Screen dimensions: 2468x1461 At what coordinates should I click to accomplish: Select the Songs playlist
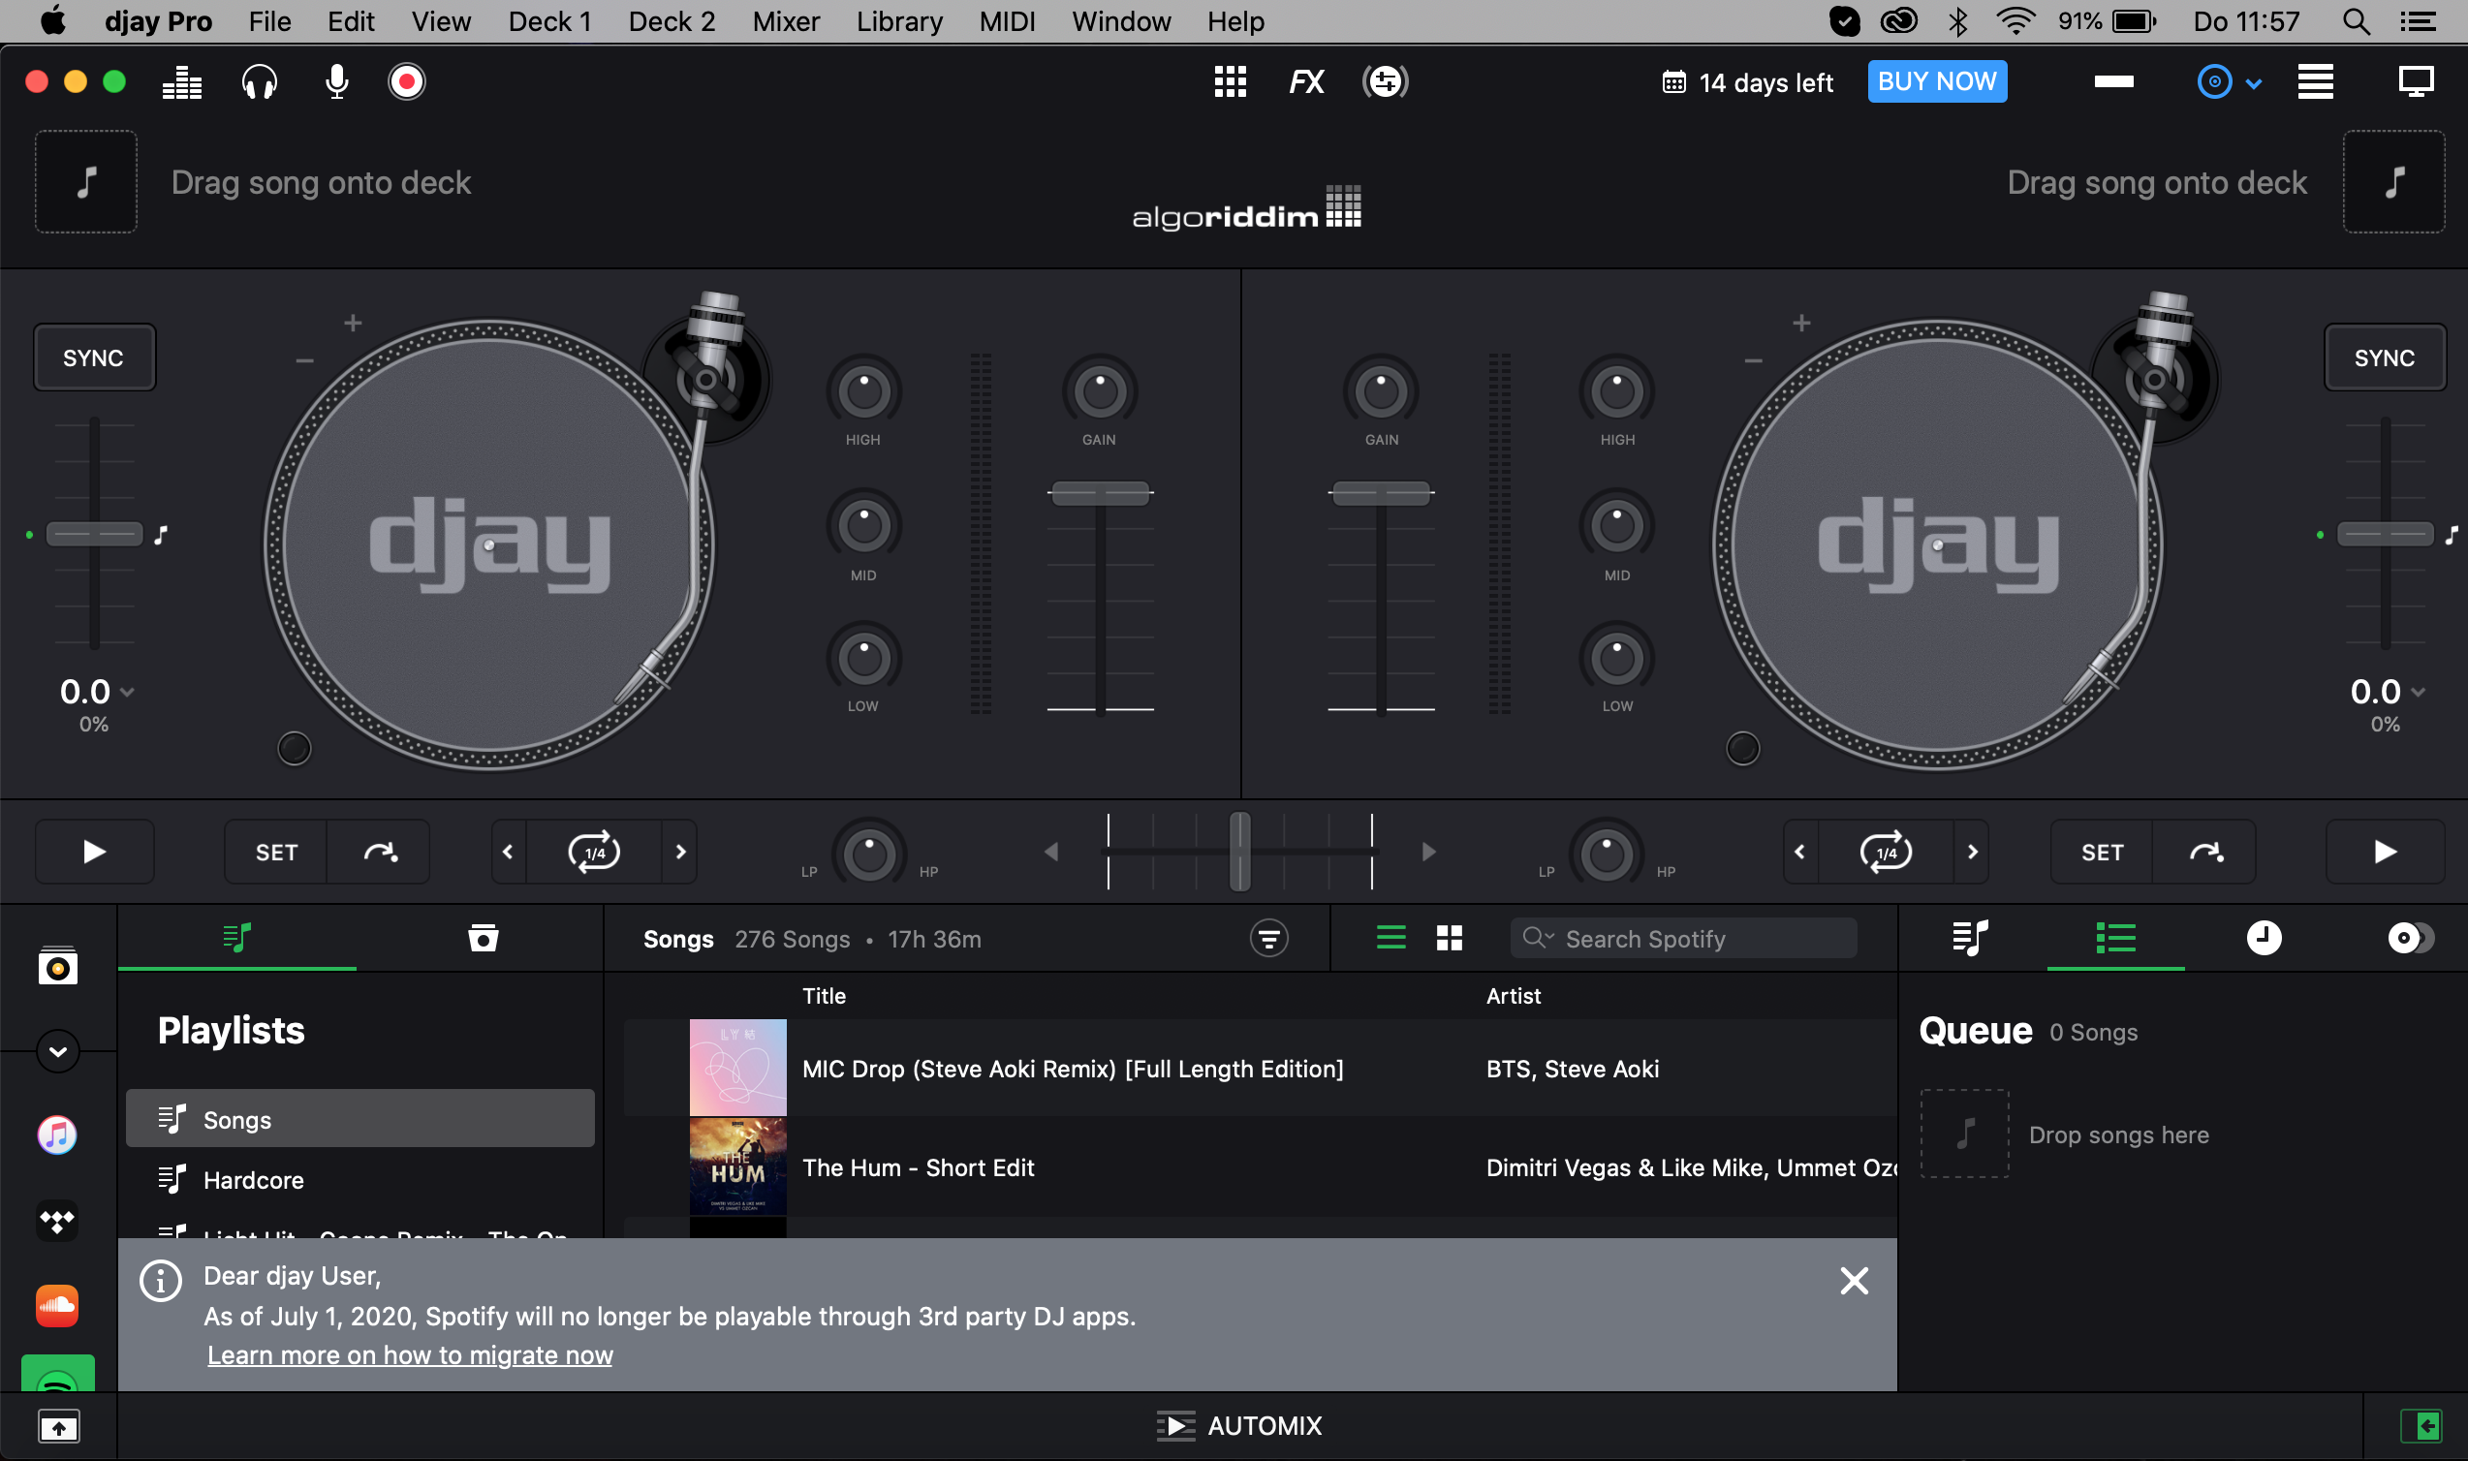coord(360,1118)
